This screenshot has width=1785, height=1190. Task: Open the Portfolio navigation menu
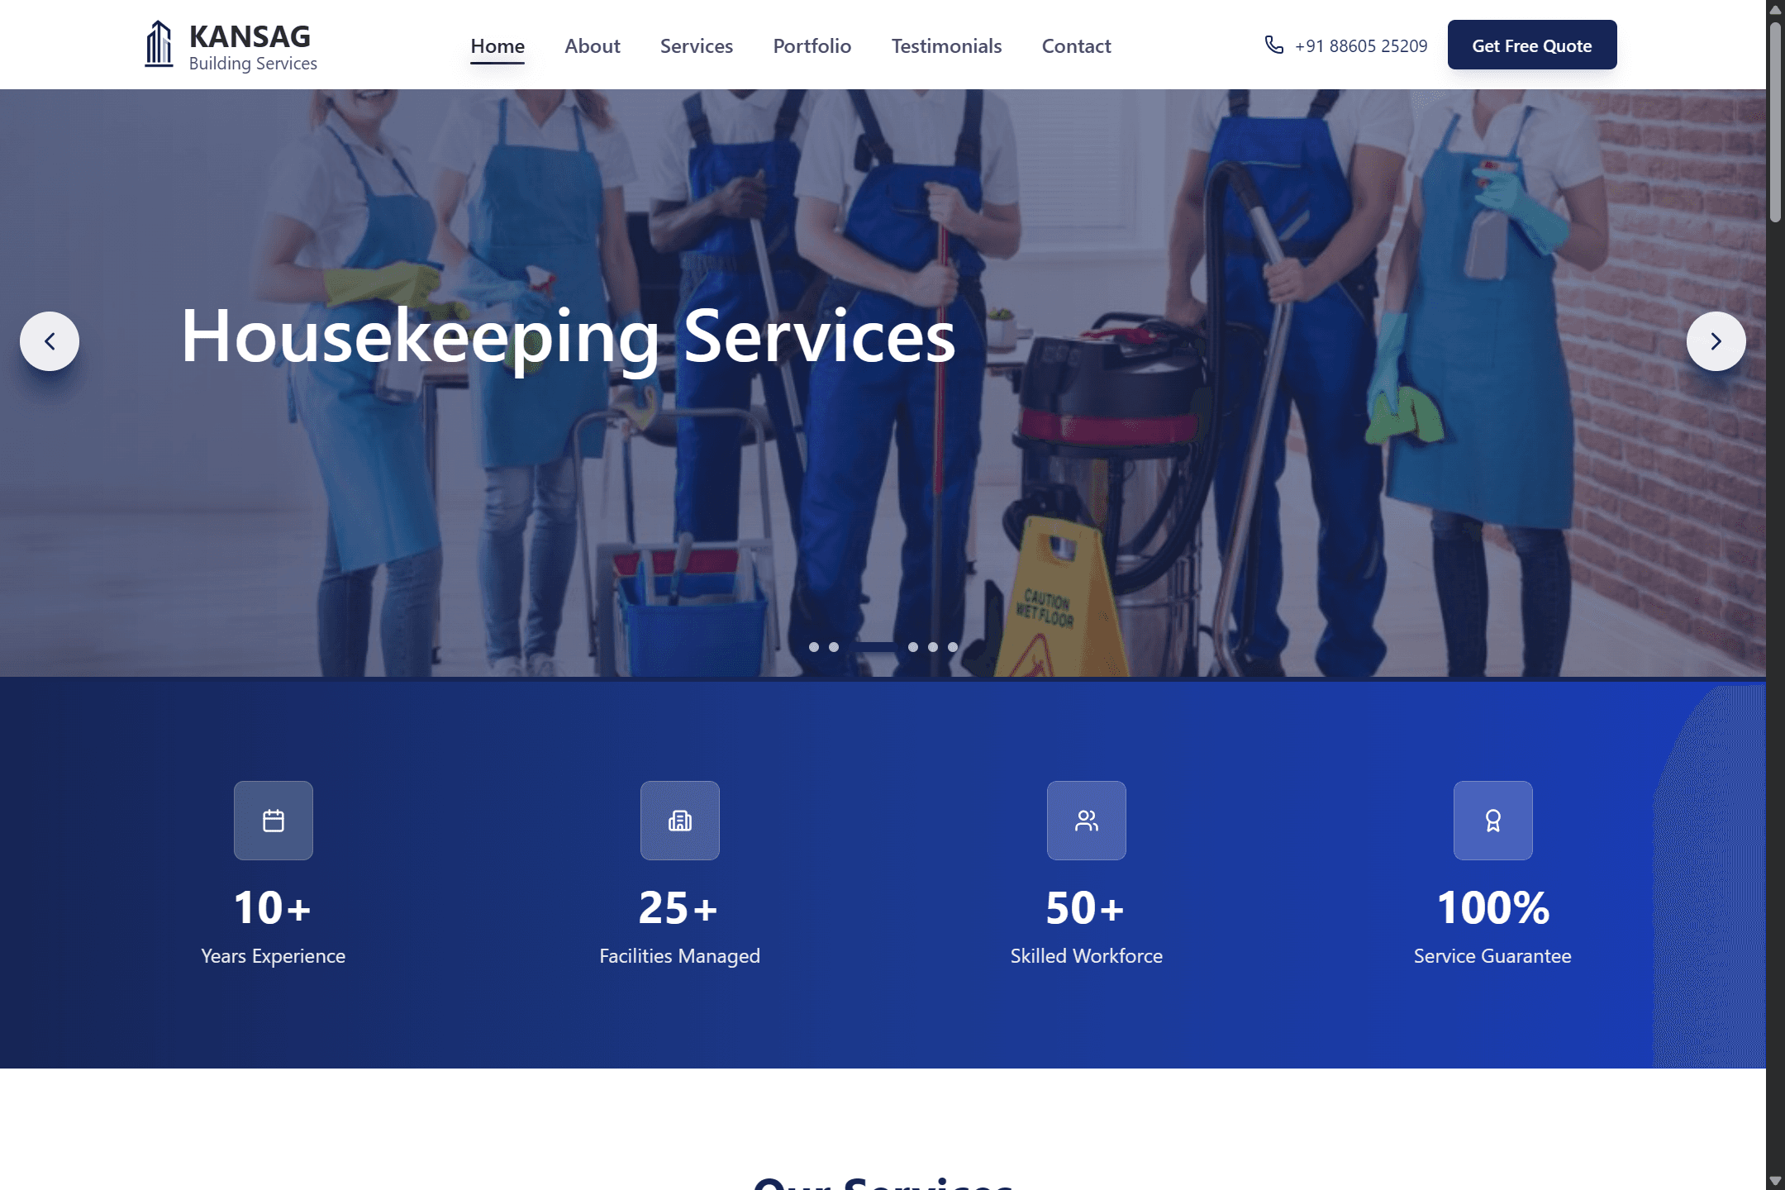pyautogui.click(x=812, y=46)
